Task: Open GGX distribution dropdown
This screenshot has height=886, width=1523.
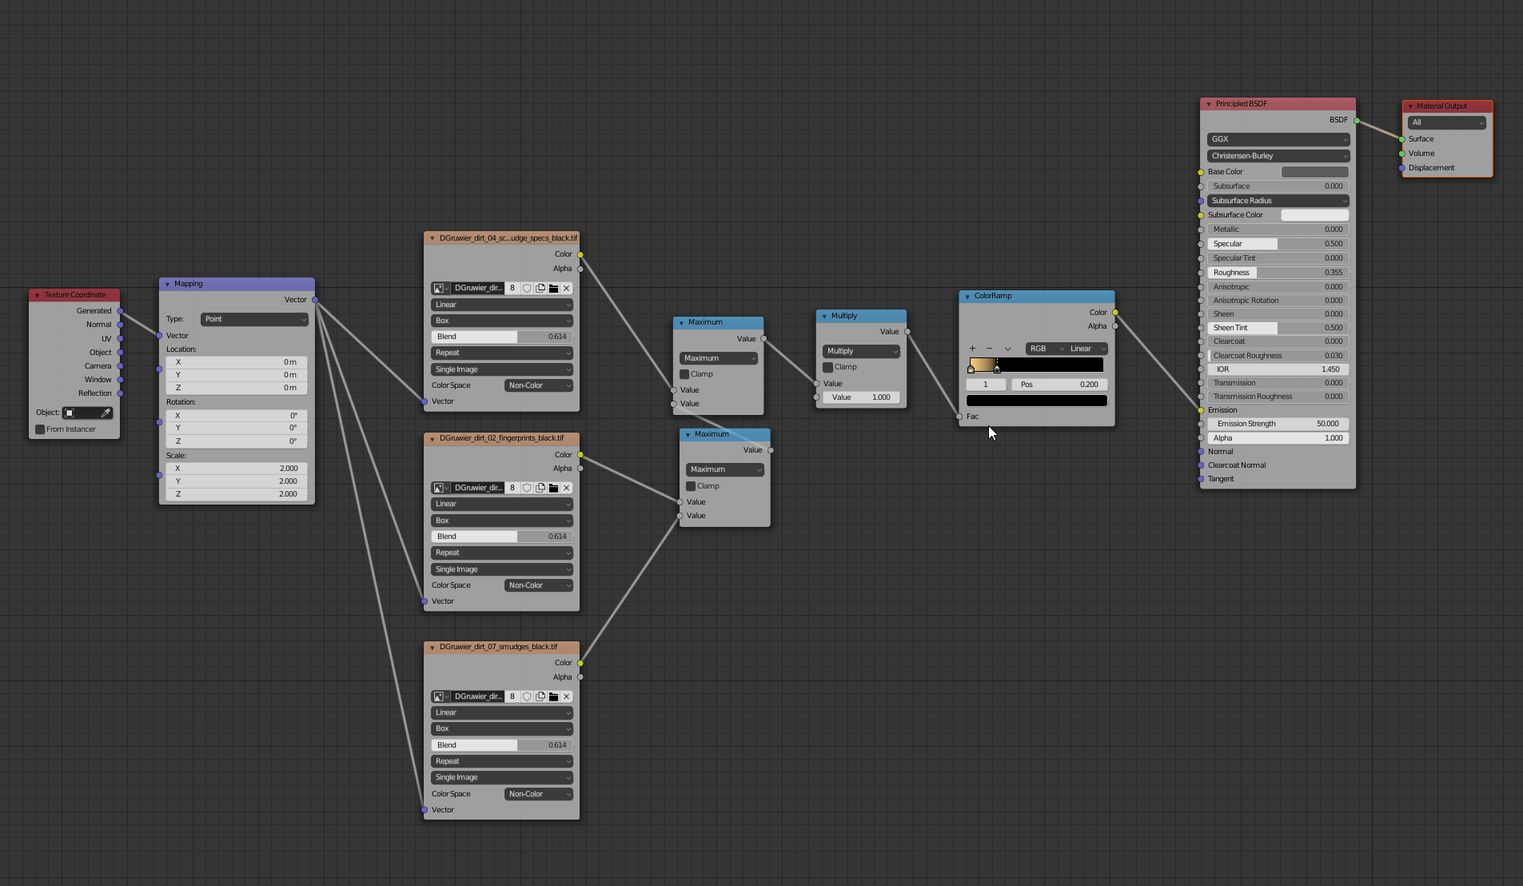Action: coord(1278,139)
